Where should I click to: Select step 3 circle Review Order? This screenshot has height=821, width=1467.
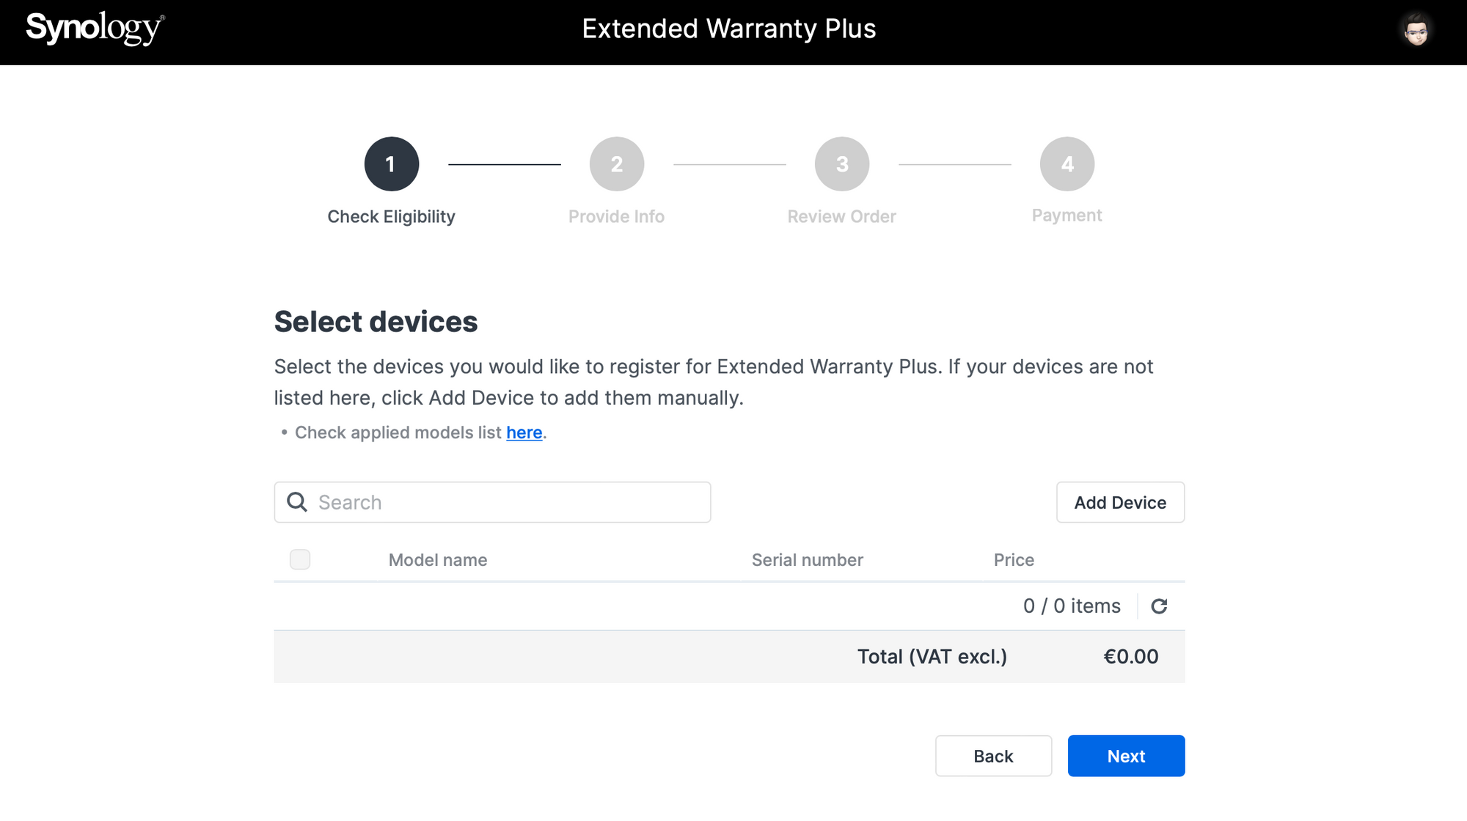tap(842, 164)
